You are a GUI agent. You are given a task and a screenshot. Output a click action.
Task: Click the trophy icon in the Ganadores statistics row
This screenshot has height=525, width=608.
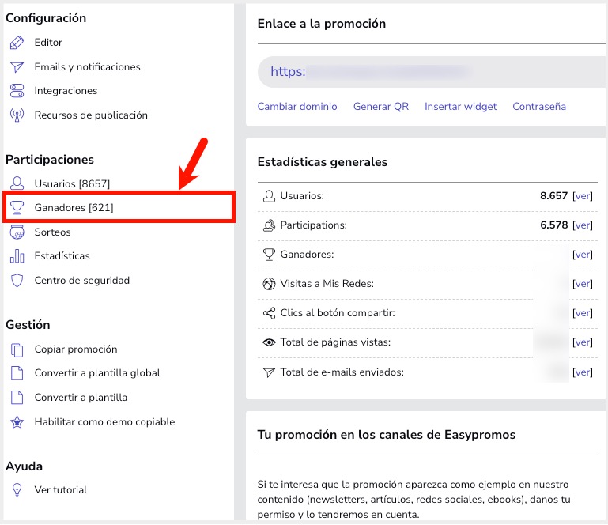[269, 255]
